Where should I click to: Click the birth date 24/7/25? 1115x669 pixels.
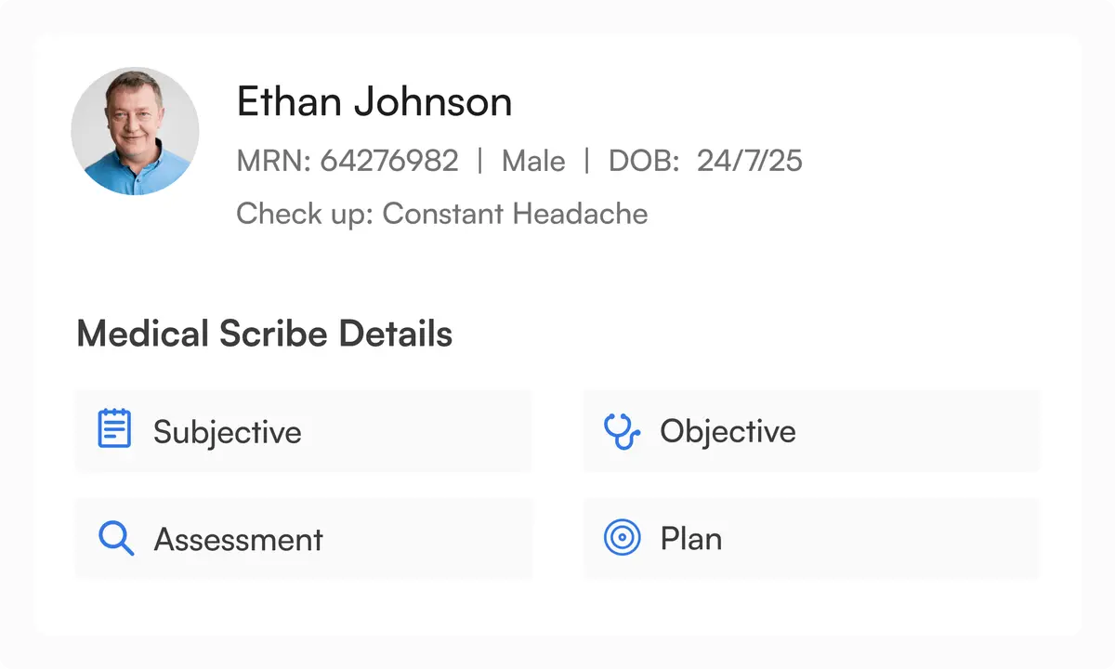point(750,161)
